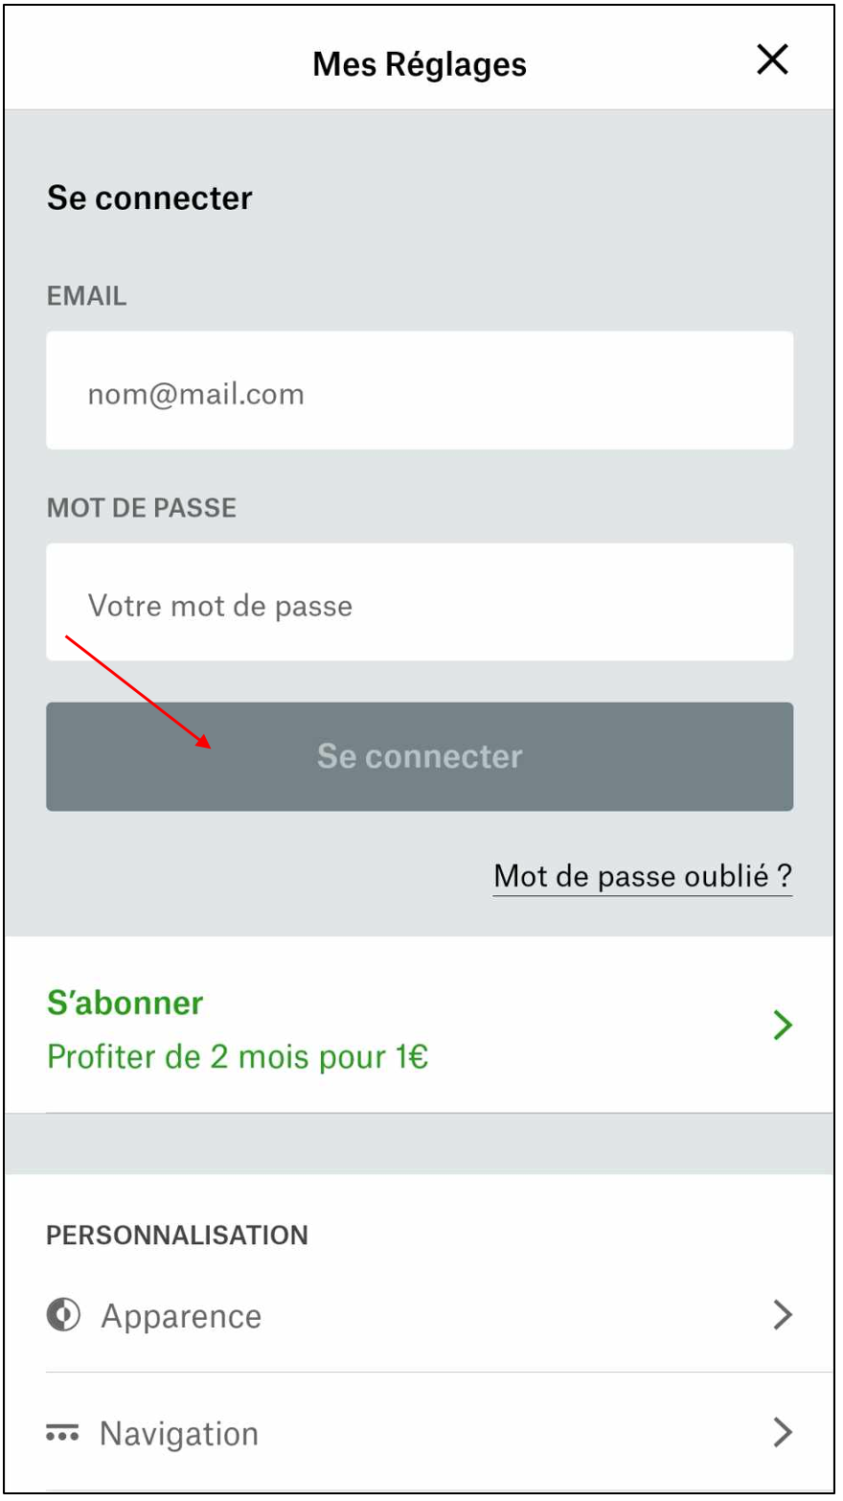Click the Mes Réglages title
Image resolution: width=843 pixels, height=1501 pixels.
tap(420, 64)
